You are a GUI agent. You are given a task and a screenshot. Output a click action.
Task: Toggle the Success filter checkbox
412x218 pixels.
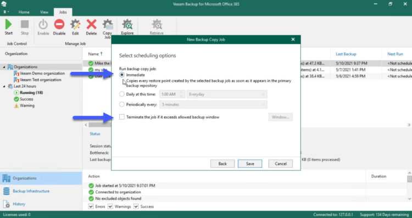tap(136, 206)
